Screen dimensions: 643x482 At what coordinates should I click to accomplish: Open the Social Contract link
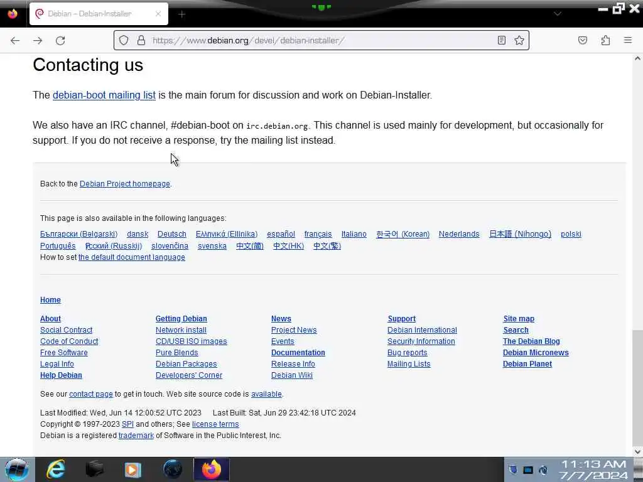[x=66, y=330]
